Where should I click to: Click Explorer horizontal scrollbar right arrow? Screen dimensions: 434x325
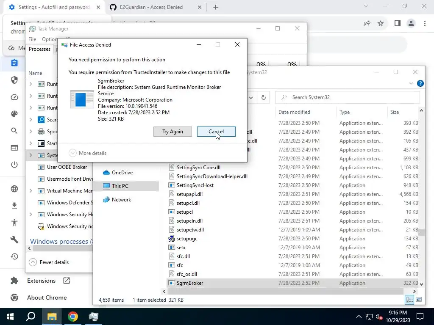(415, 291)
